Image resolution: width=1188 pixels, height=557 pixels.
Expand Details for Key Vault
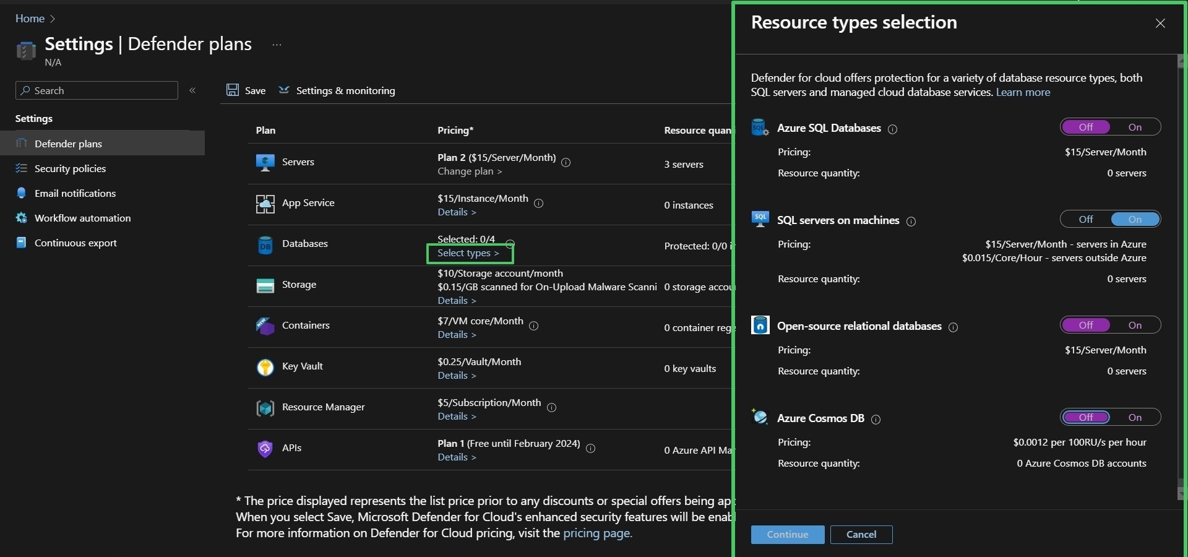click(457, 376)
